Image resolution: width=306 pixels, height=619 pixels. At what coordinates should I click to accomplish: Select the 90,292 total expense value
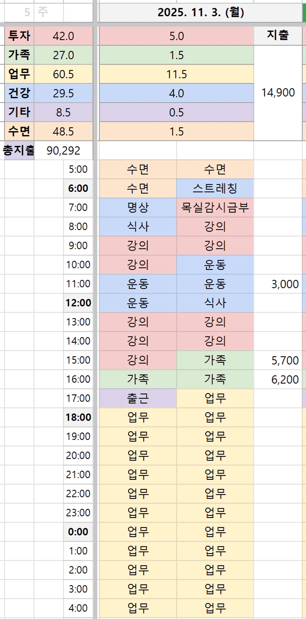[x=63, y=150]
